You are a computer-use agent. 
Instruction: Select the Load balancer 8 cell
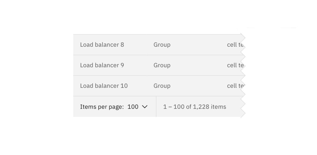coord(102,45)
